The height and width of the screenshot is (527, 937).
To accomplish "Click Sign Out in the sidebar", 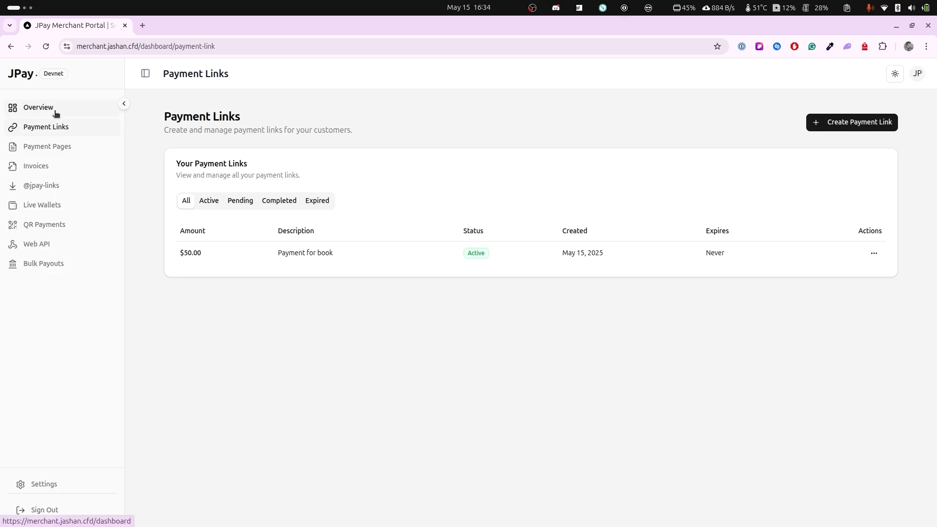I will click(x=44, y=509).
